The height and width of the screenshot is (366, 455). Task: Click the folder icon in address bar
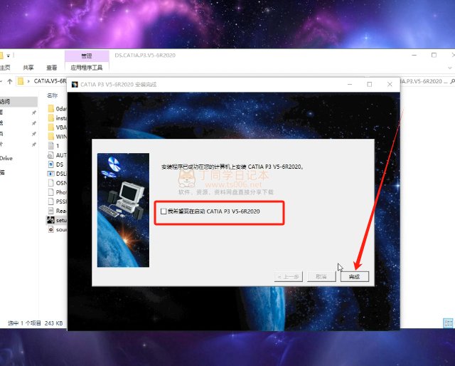point(21,81)
